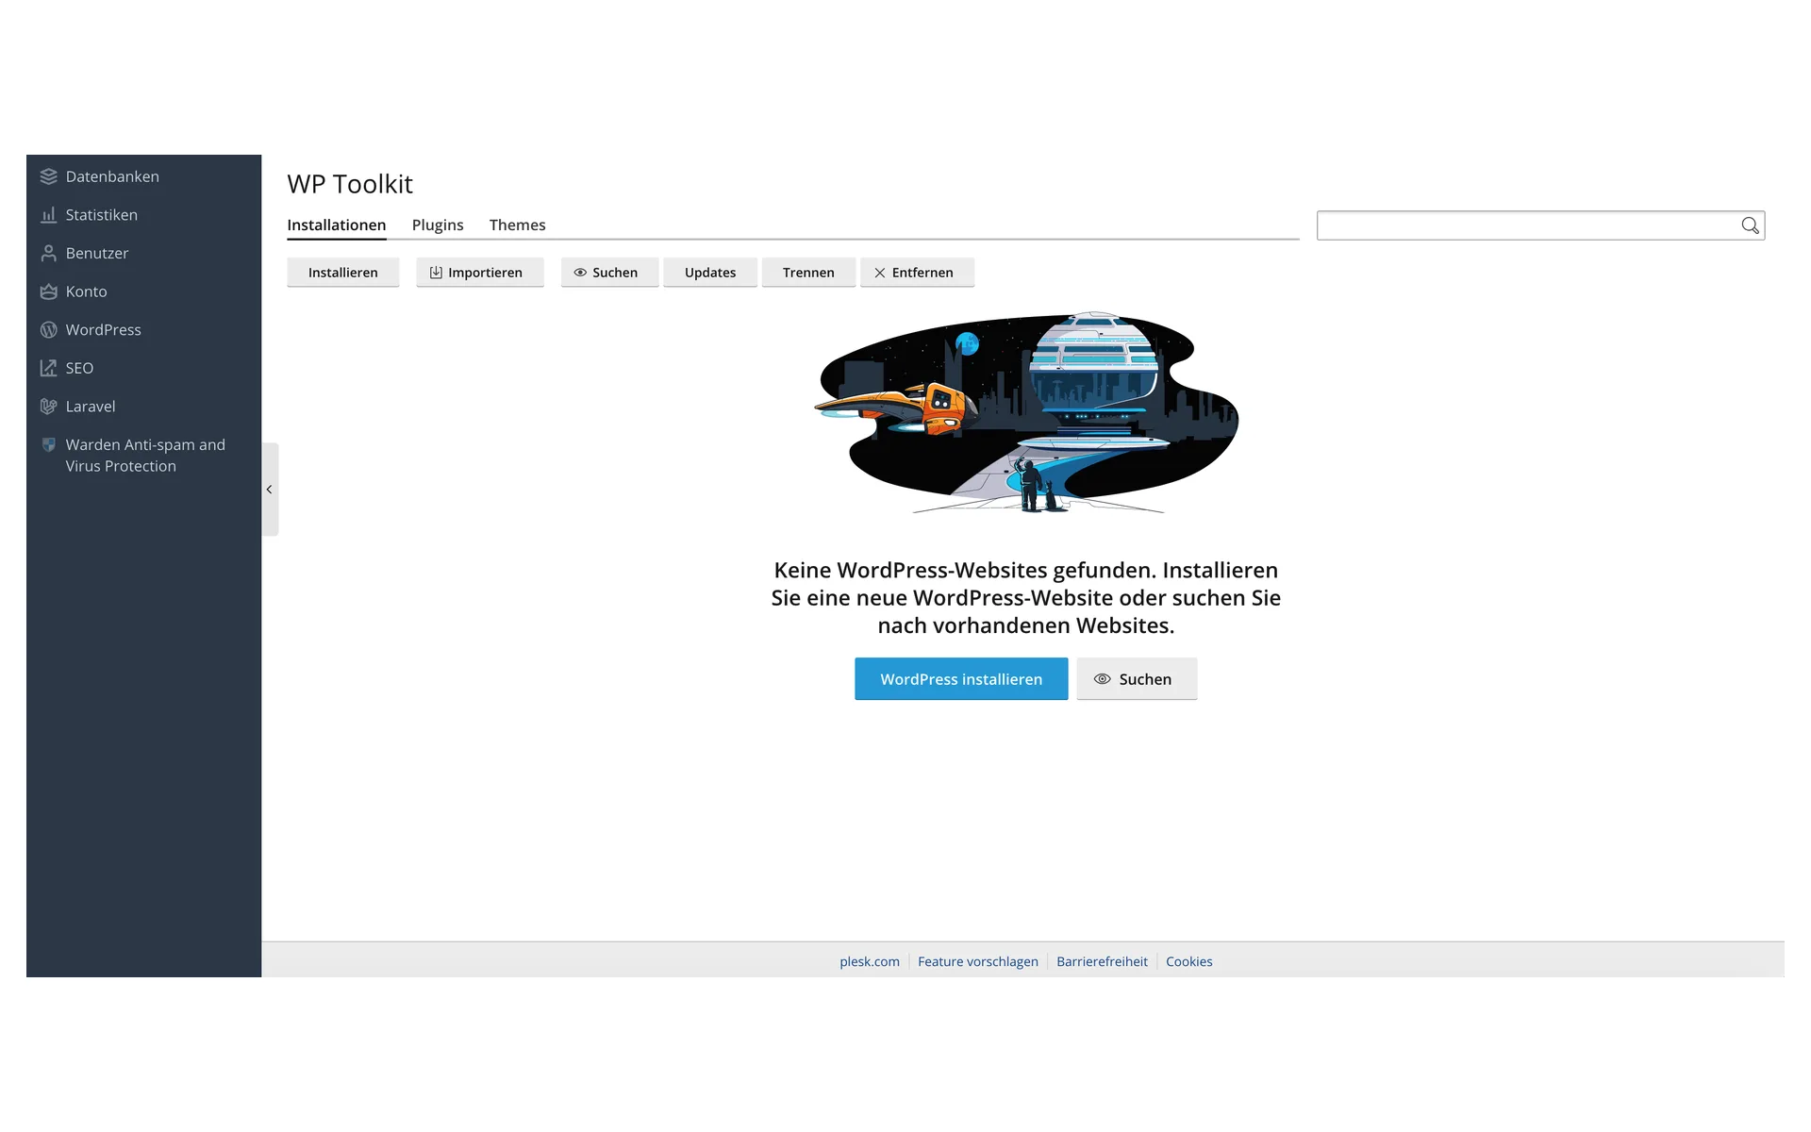Click the import icon on Importieren button
The width and height of the screenshot is (1811, 1132).
click(436, 273)
